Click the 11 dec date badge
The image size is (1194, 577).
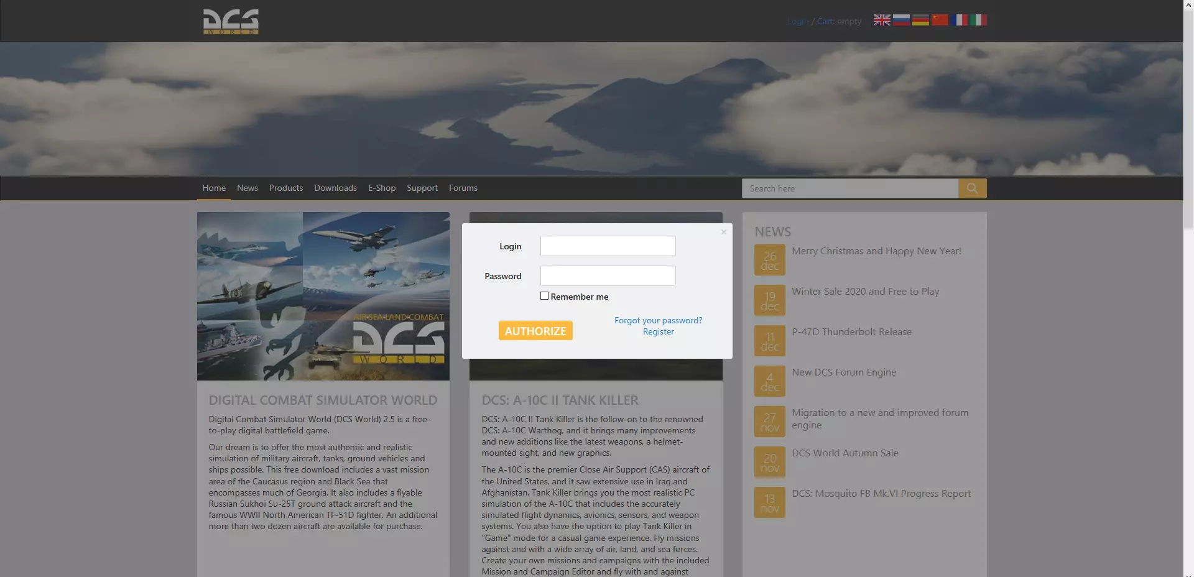(x=770, y=341)
